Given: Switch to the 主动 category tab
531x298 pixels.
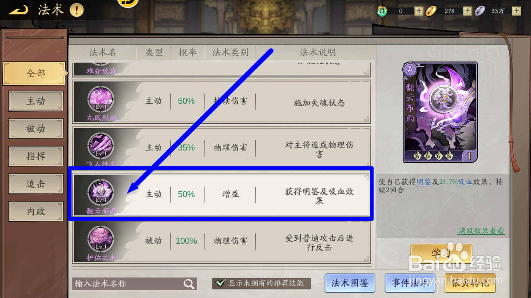Looking at the screenshot, I should pyautogui.click(x=36, y=101).
